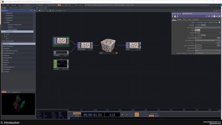Image resolution: width=222 pixels, height=125 pixels.
Task: Click the plus flag on the geo1 node
Action: [x=117, y=53]
